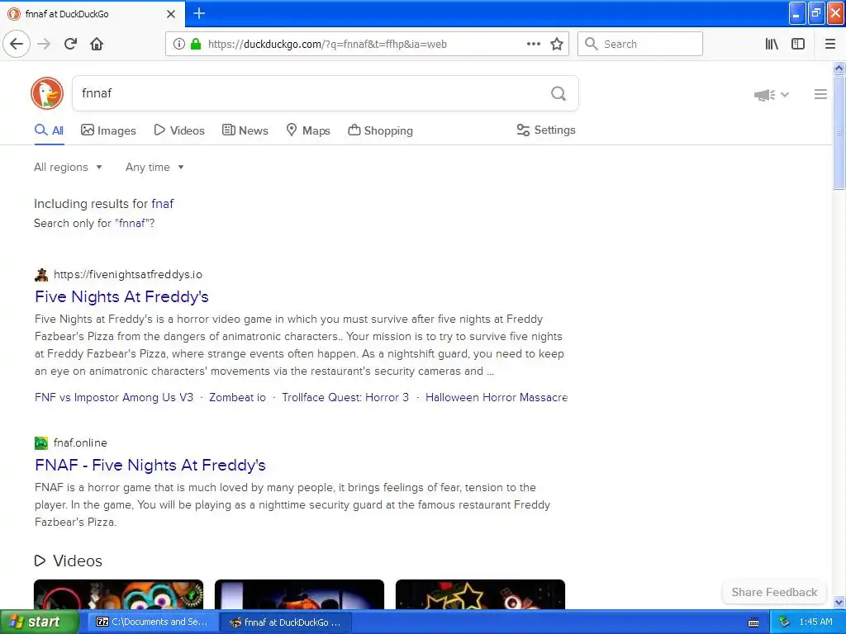
Task: Click the Firefox toolbar Search field
Action: pyautogui.click(x=640, y=44)
